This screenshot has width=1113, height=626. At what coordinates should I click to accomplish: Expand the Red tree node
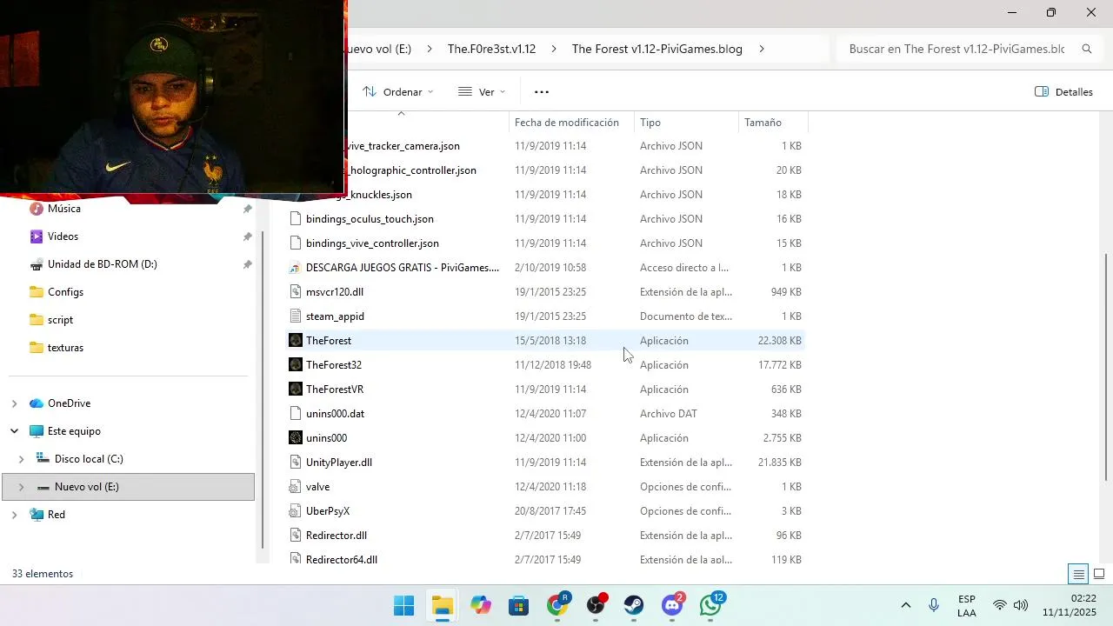tap(14, 515)
